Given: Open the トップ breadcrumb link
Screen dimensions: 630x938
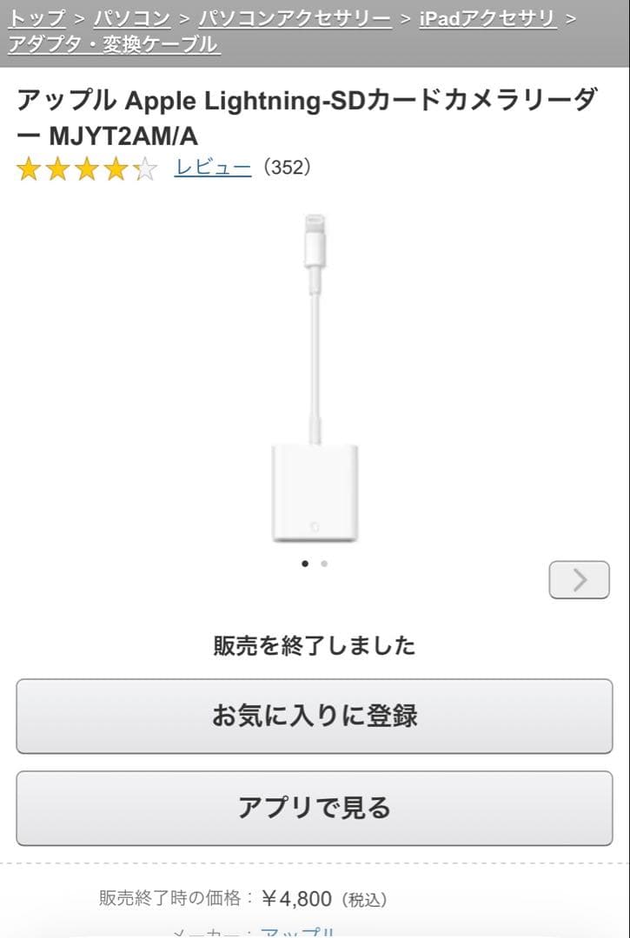Looking at the screenshot, I should click(37, 18).
